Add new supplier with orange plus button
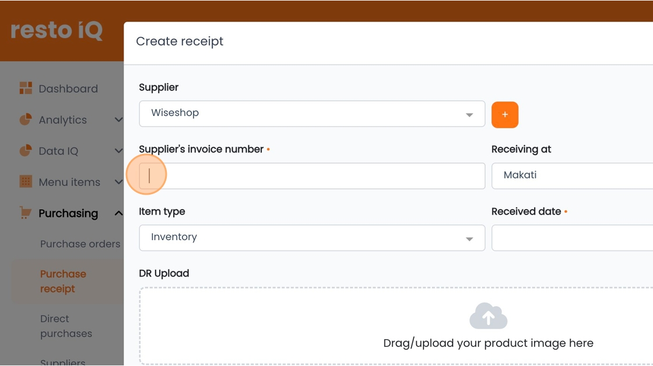 point(505,114)
